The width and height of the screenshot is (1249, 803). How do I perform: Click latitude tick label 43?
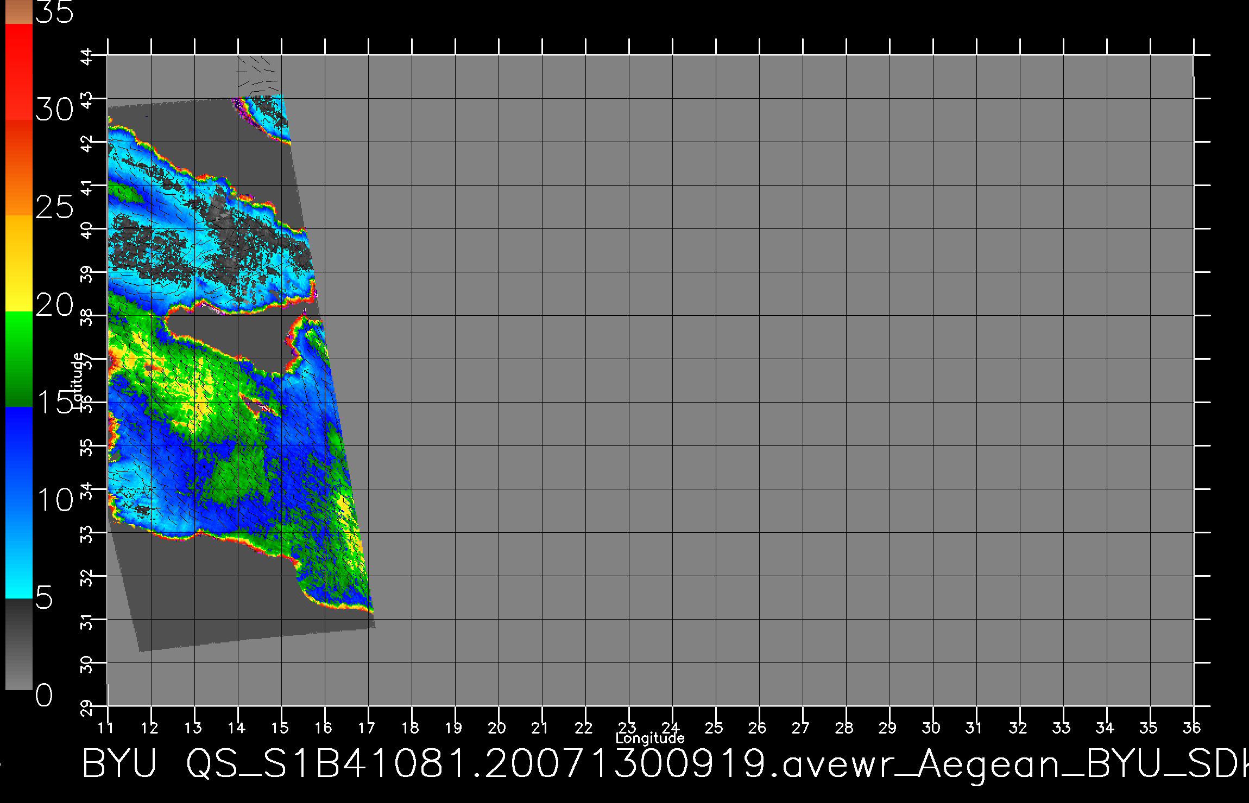point(87,100)
